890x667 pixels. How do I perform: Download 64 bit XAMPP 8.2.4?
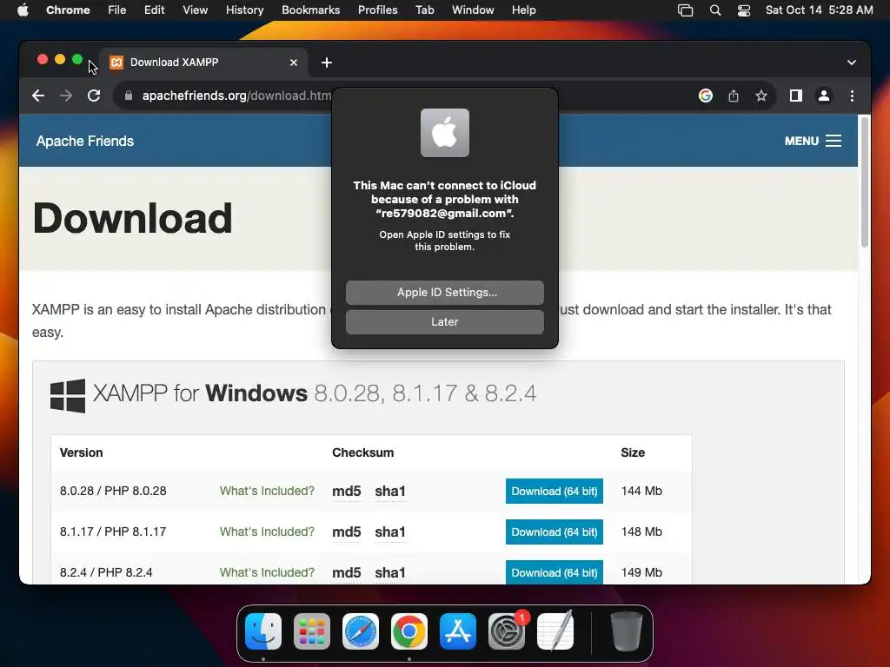pyautogui.click(x=554, y=572)
